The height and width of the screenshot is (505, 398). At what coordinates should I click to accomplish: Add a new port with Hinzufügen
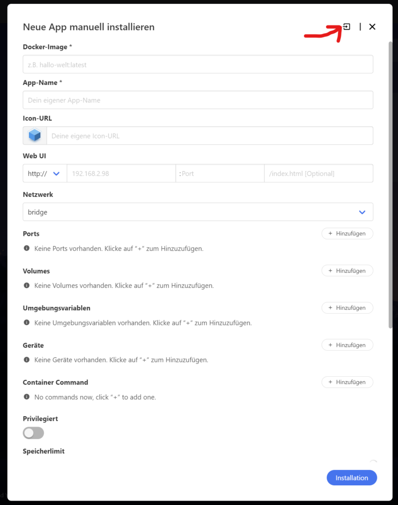pyautogui.click(x=347, y=233)
